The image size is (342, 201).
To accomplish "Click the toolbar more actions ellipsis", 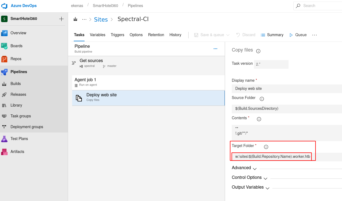I will (x=314, y=35).
